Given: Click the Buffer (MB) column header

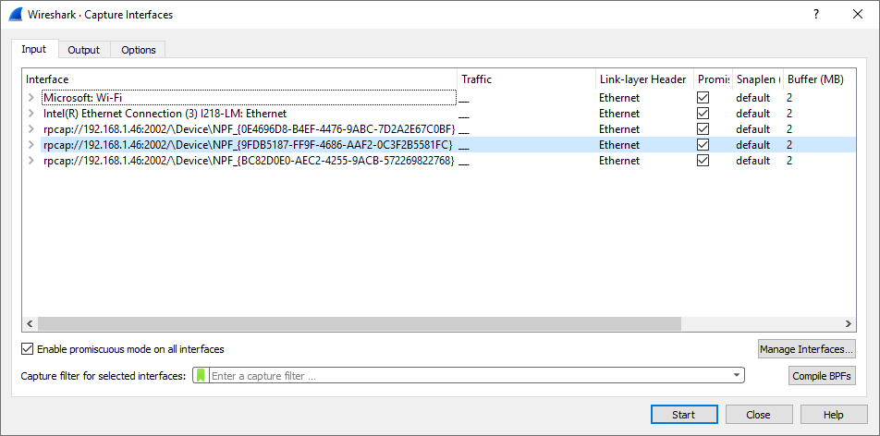Looking at the screenshot, I should point(819,79).
